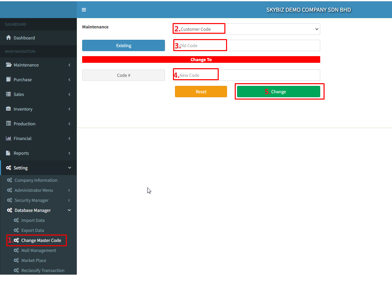Collapse the Database Manager submenu
Image resolution: width=392 pixels, height=285 pixels.
pyautogui.click(x=69, y=210)
